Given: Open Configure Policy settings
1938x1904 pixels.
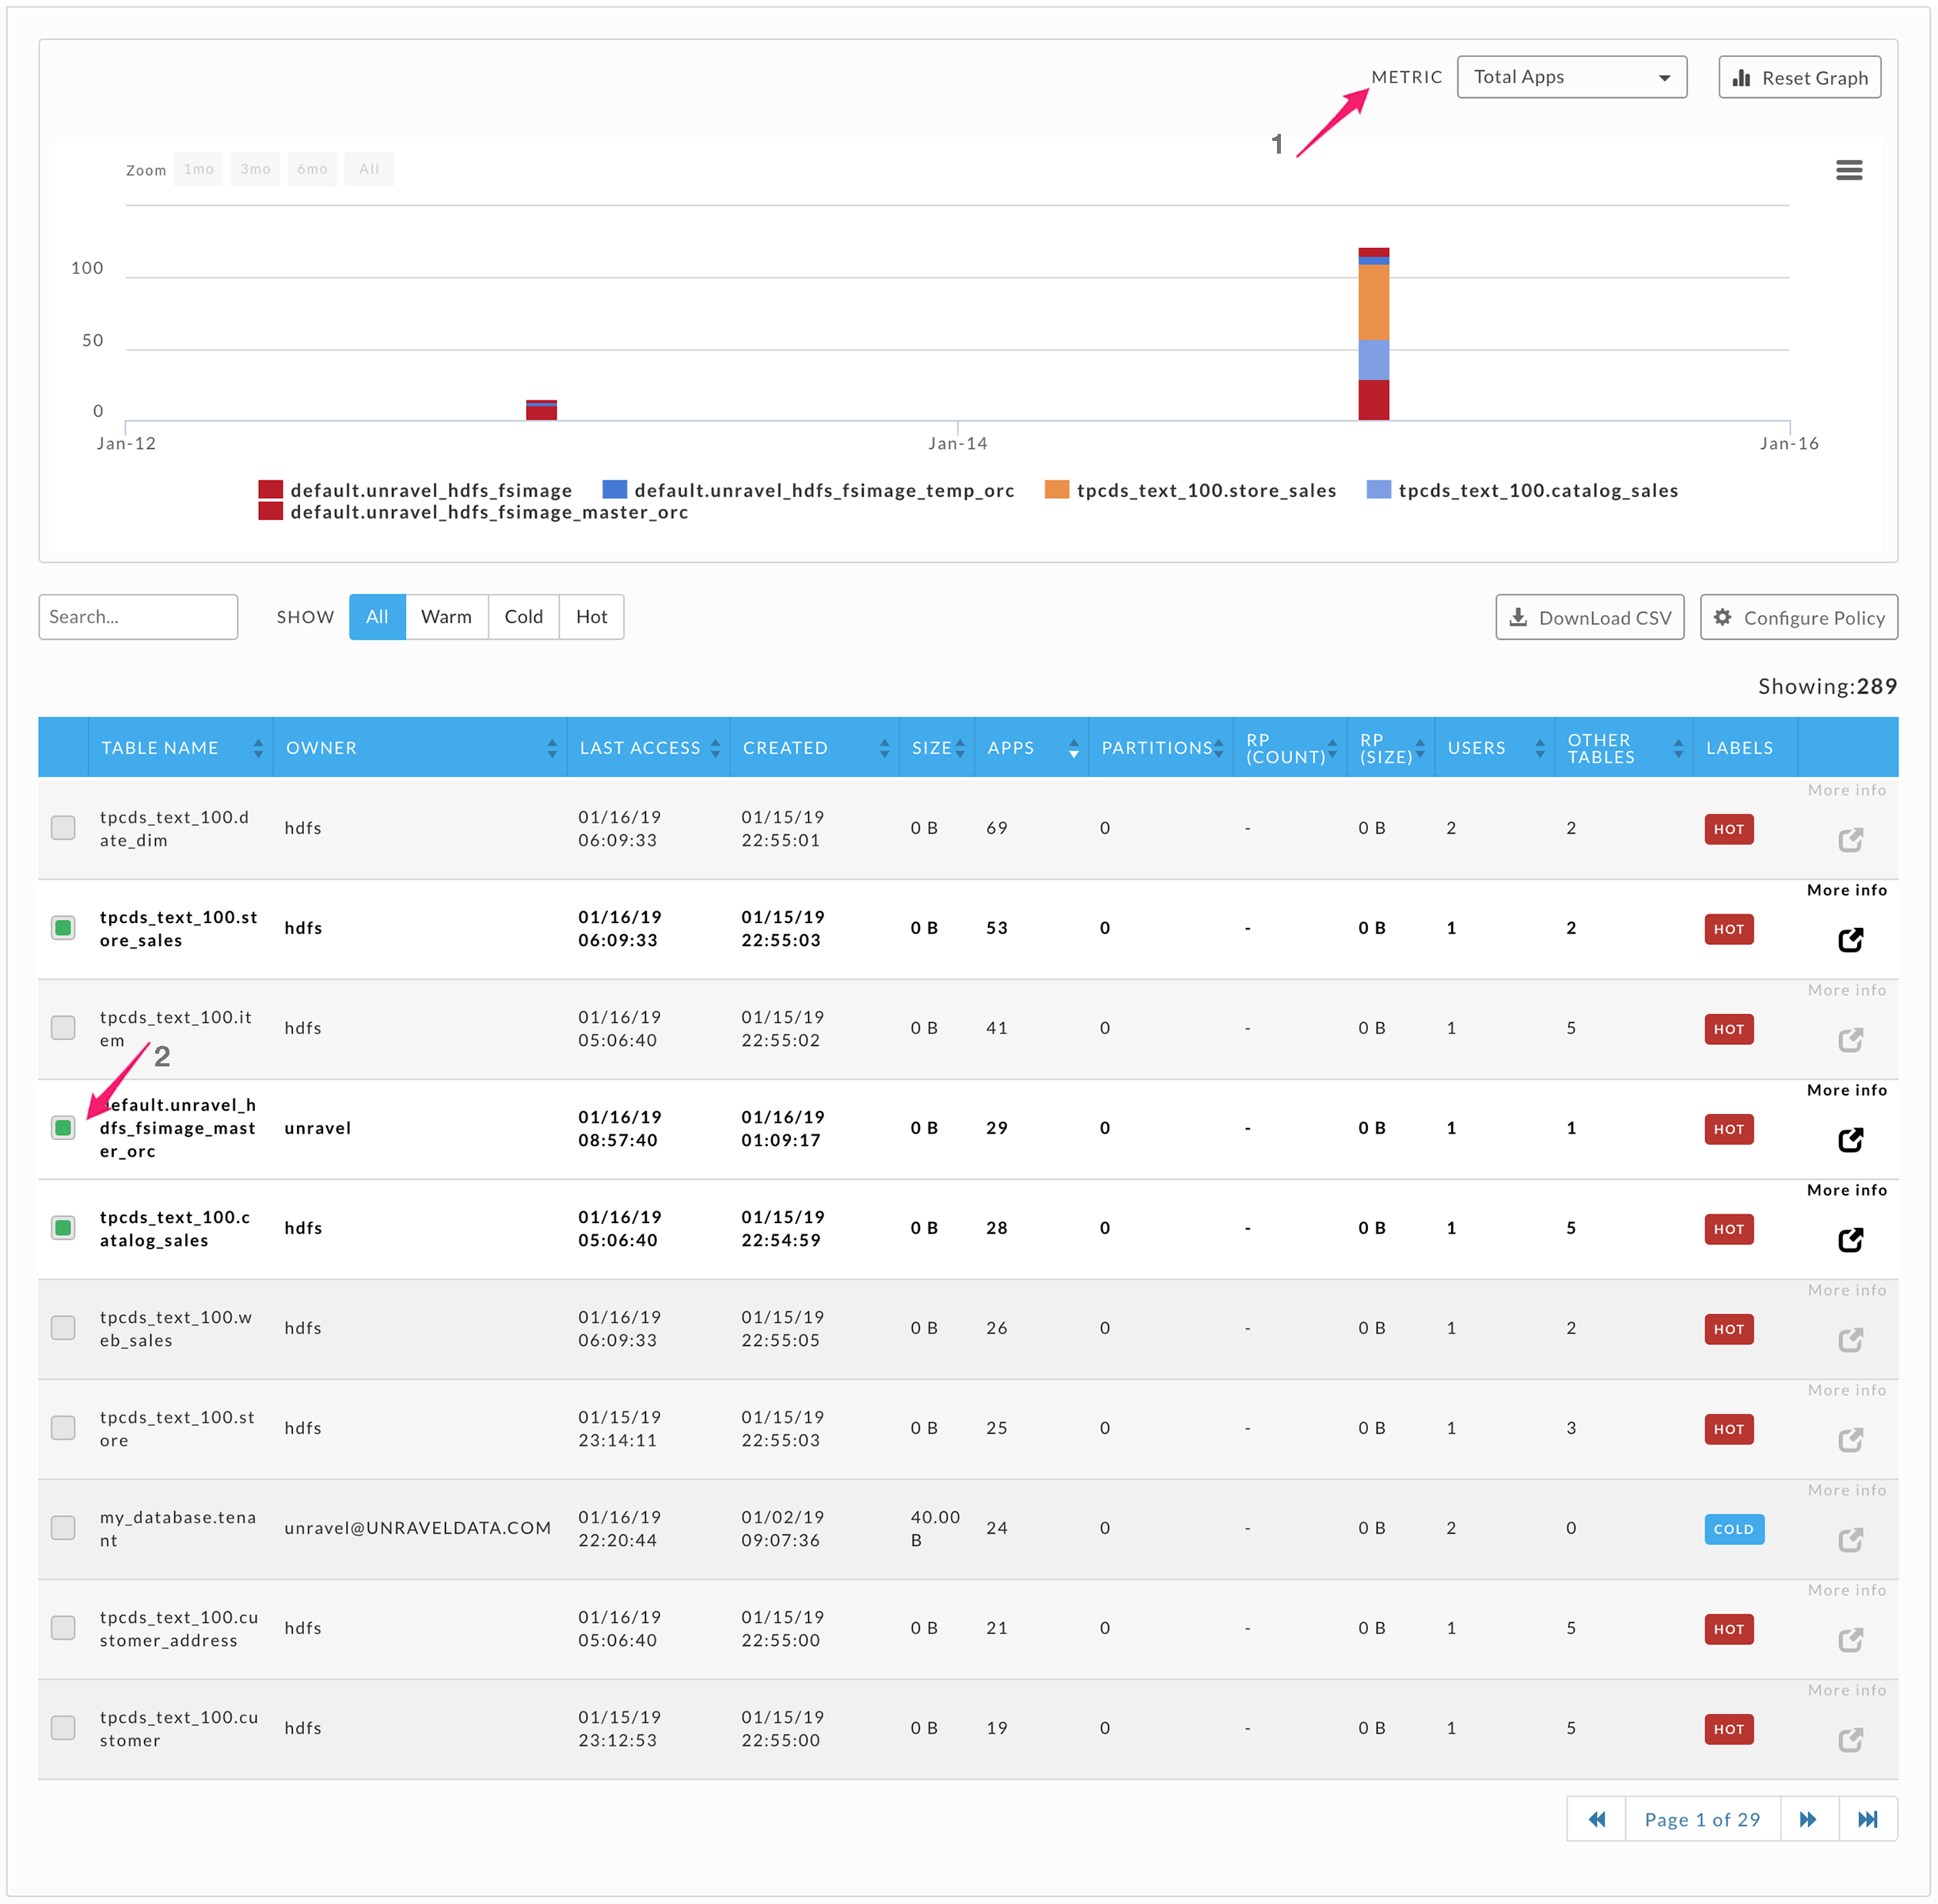Looking at the screenshot, I should [x=1798, y=617].
